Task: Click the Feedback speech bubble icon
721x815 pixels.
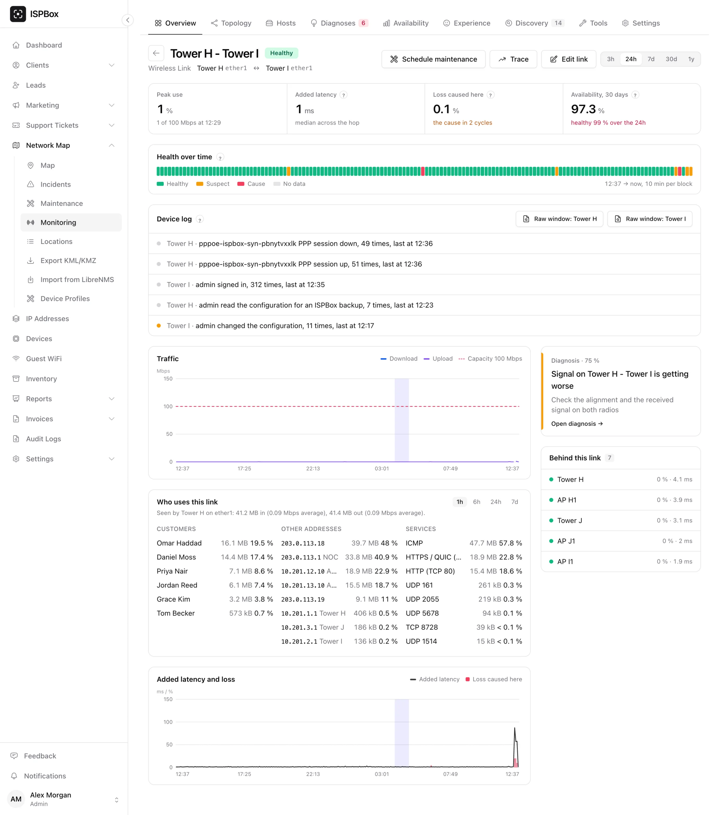Action: (x=14, y=756)
